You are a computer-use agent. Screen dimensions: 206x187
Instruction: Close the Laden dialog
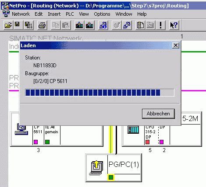tap(176, 45)
